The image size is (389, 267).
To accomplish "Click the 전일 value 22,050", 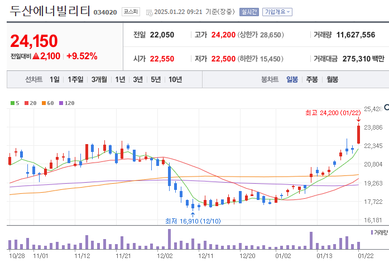I will tap(162, 35).
